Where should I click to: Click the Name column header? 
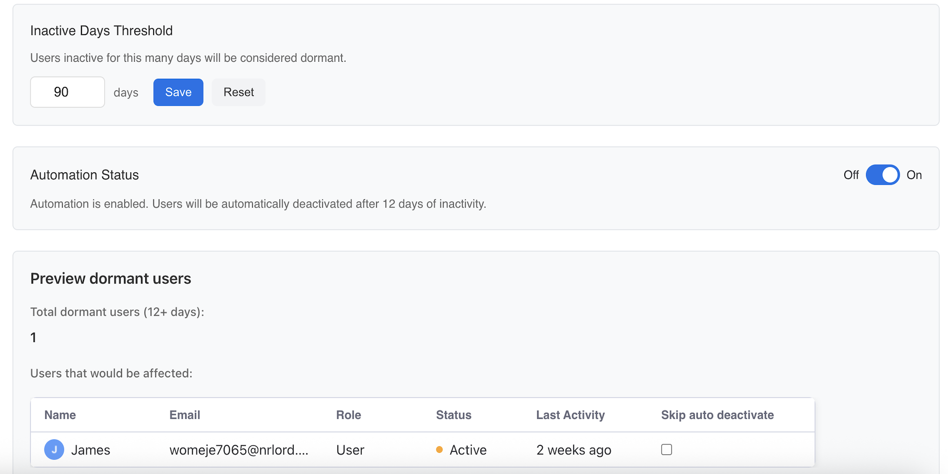click(x=60, y=415)
